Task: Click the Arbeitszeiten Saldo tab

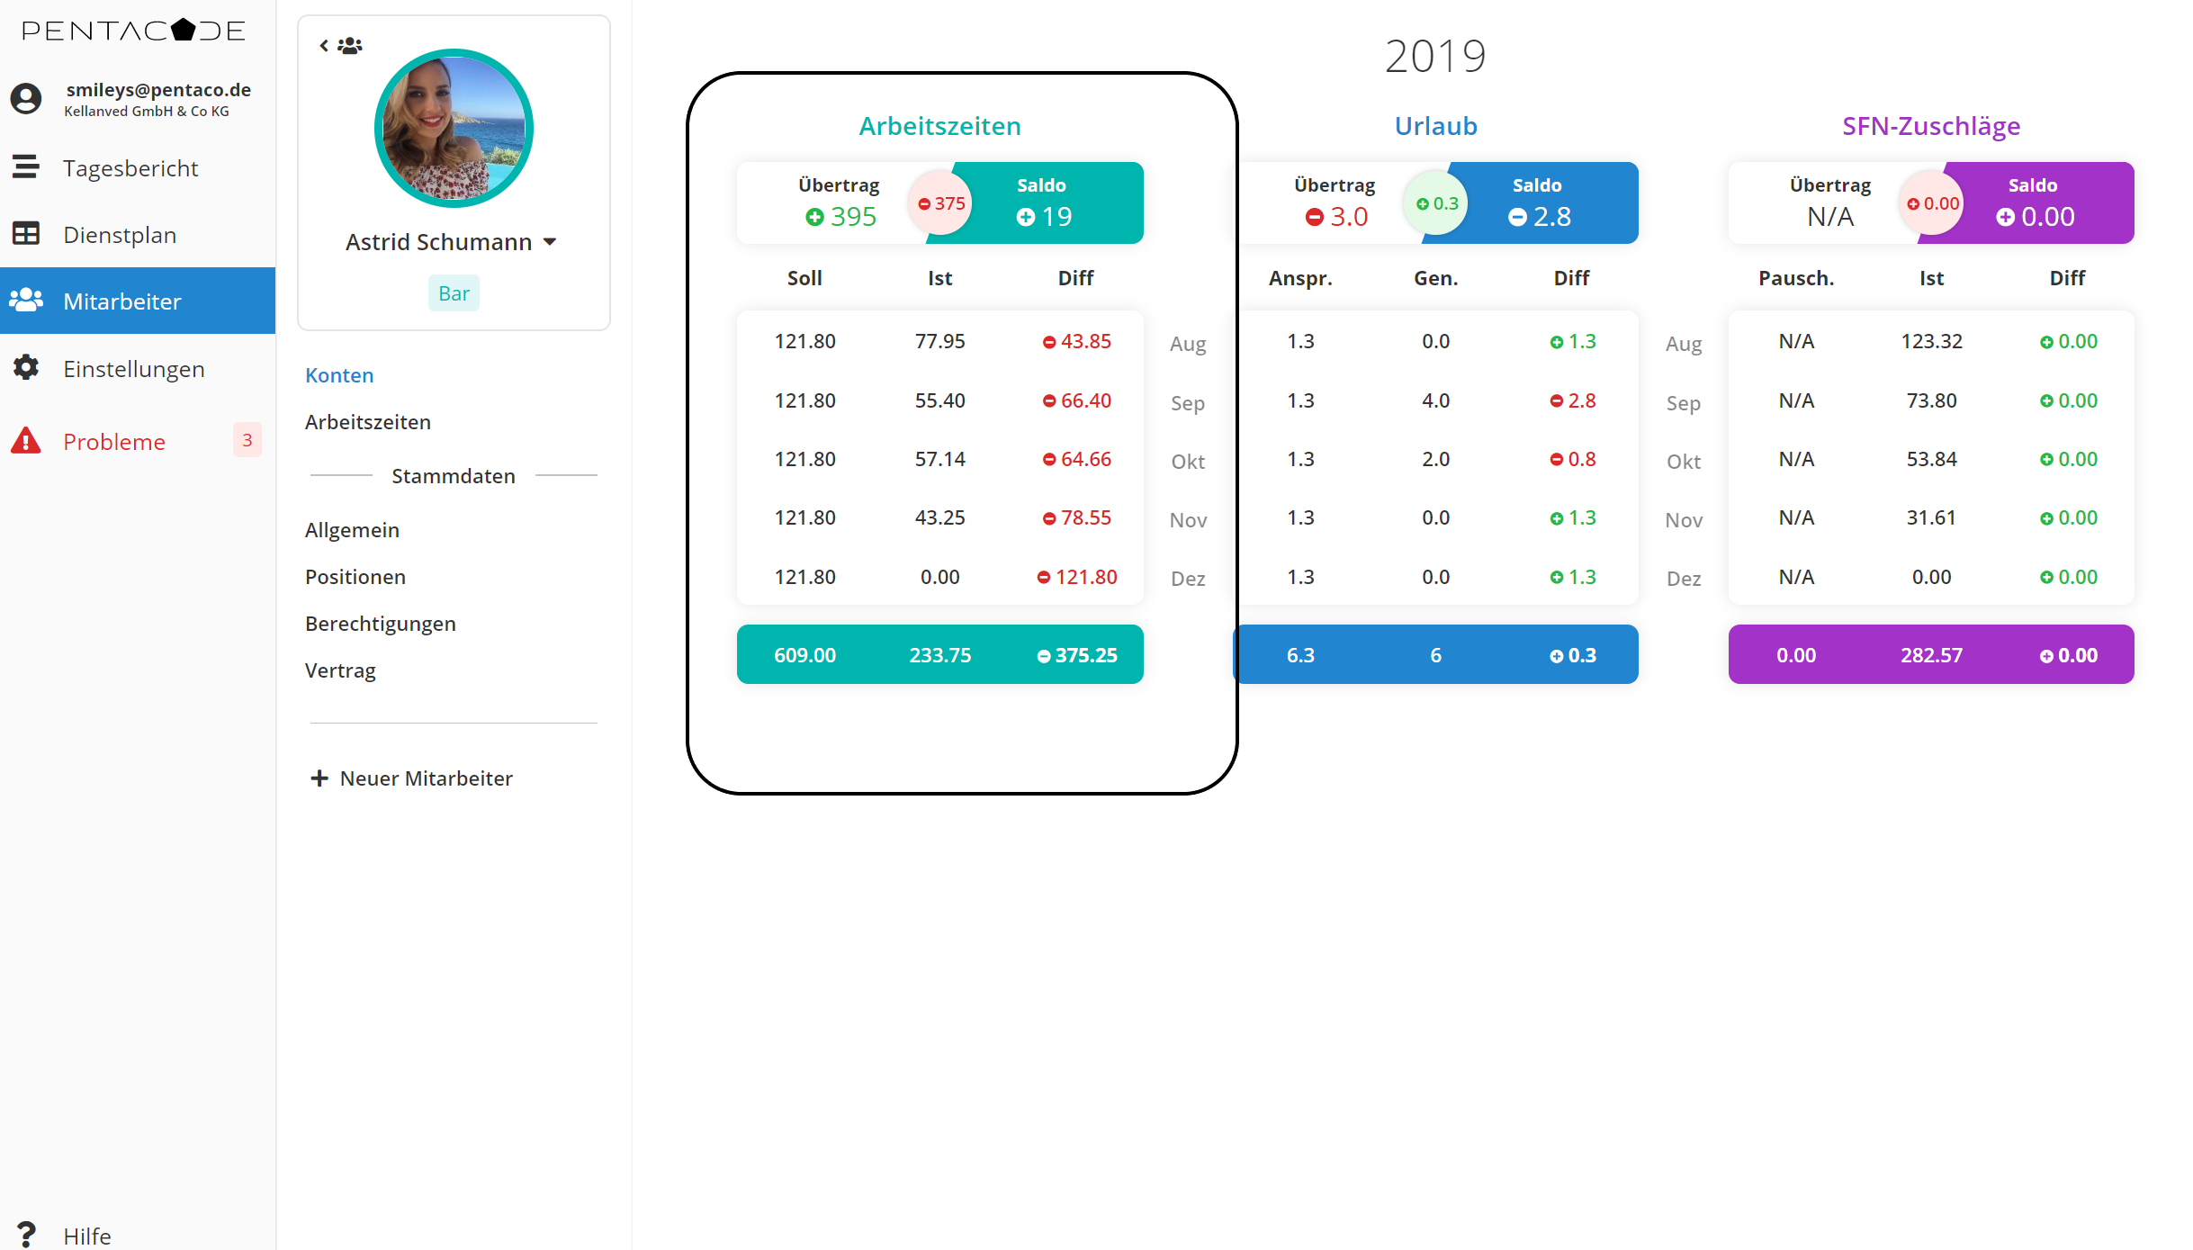Action: coord(1042,202)
